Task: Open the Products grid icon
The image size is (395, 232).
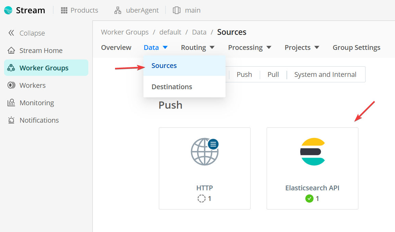Action: pyautogui.click(x=64, y=10)
